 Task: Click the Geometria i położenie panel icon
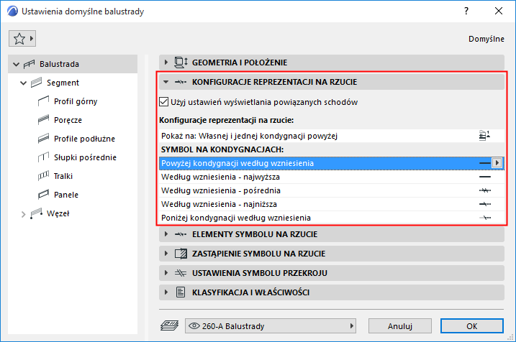click(181, 63)
